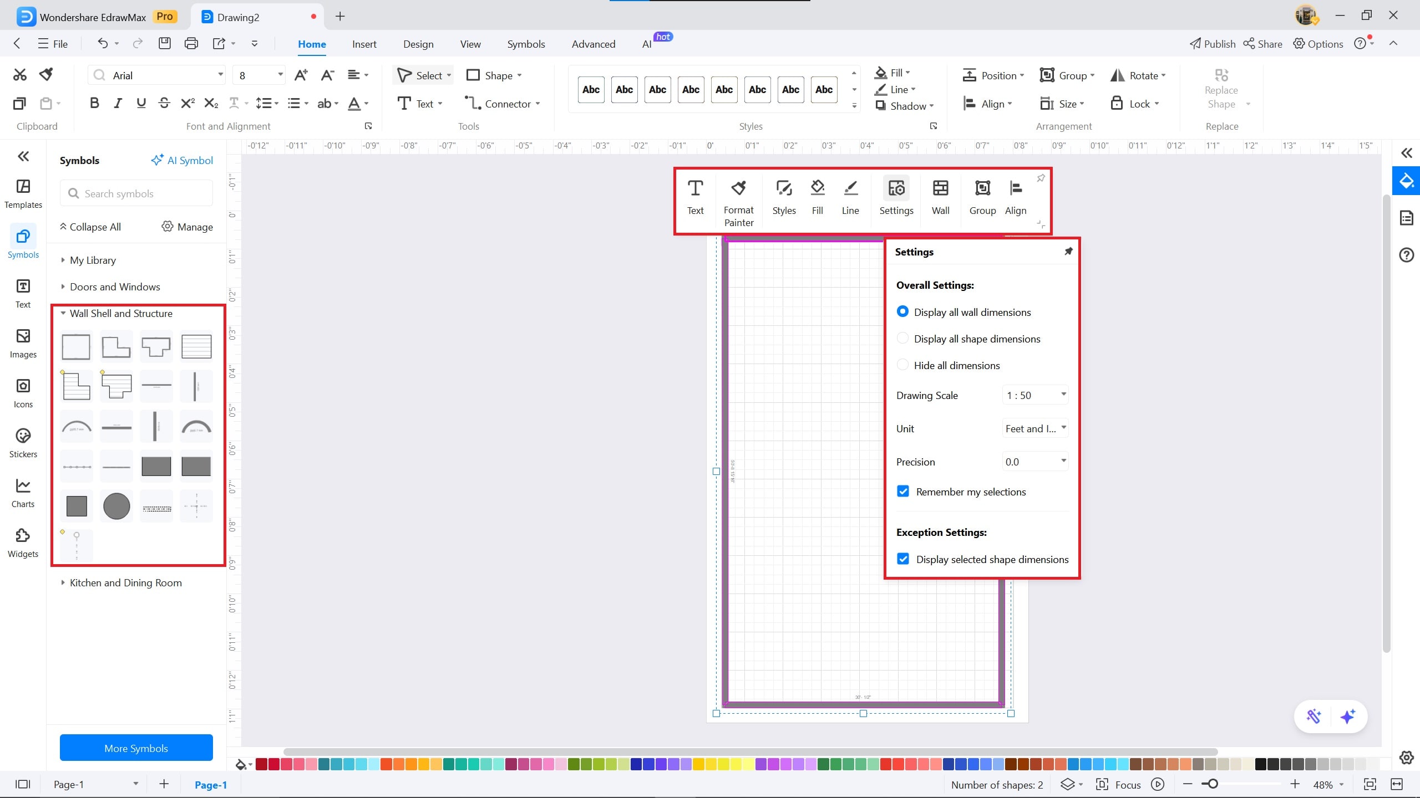
Task: Expand Kitchen and Dining Room category
Action: [125, 582]
